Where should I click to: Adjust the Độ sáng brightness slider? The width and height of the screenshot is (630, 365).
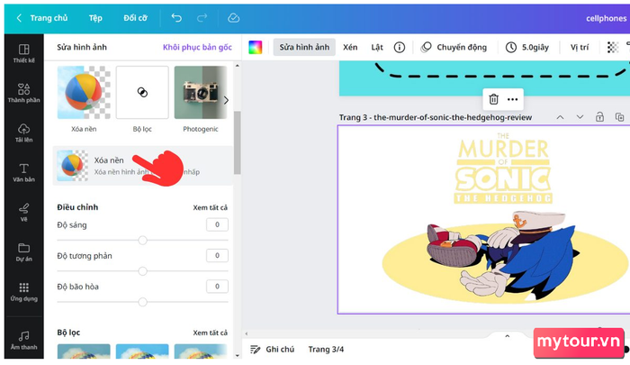[x=142, y=241]
